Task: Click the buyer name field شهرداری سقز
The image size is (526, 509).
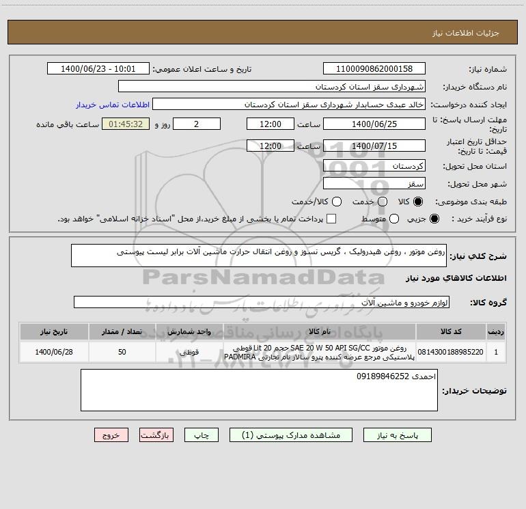Action: 272,86
